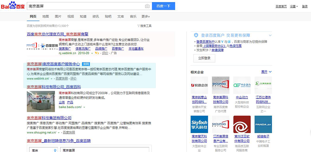Viewport: 311px width, 152px height.
Task: Expand the 相关企业 list via 展开
Action: point(266,72)
